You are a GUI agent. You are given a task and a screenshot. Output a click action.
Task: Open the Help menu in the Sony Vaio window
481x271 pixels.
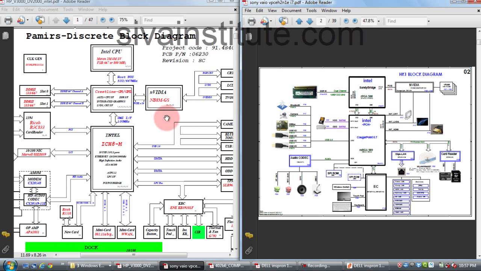(346, 11)
